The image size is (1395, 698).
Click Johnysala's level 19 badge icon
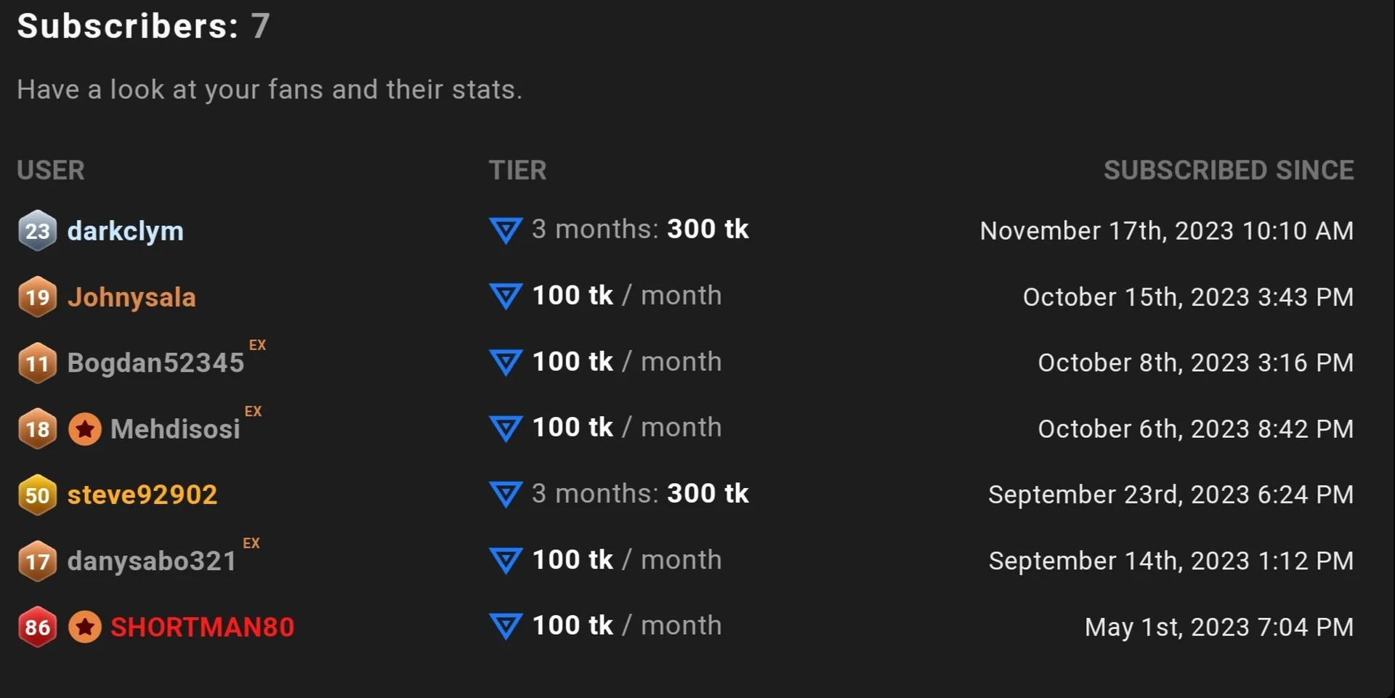tap(37, 297)
